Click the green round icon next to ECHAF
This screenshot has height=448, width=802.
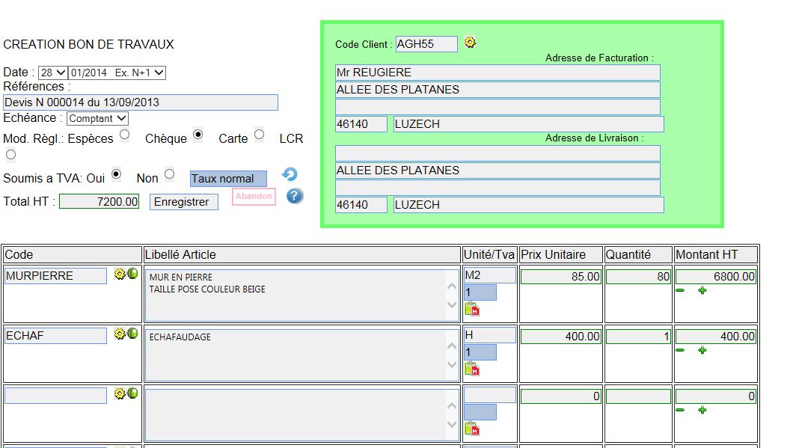click(x=132, y=334)
